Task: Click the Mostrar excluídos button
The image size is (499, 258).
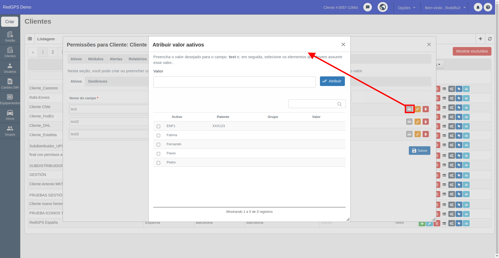Action: coord(472,51)
